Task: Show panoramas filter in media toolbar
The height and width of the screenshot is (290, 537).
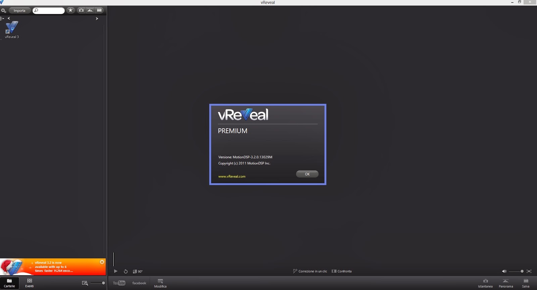Action: pos(90,10)
